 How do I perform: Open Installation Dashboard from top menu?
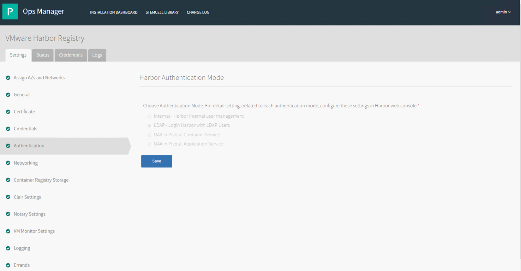[114, 12]
